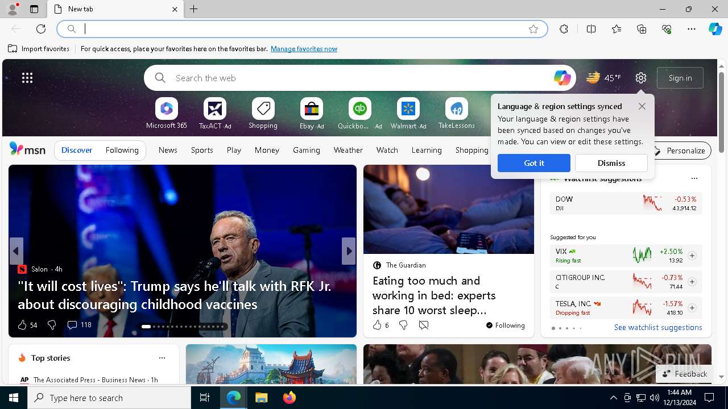The width and height of the screenshot is (728, 409).
Task: Dislike the Guardian sleep article
Action: click(x=403, y=325)
